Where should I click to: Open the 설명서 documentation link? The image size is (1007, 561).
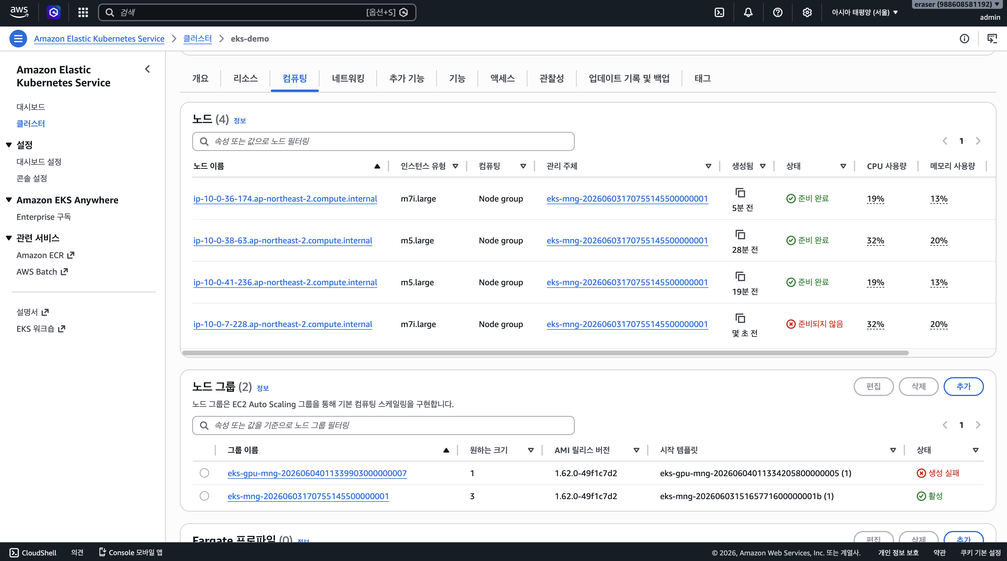(32, 312)
